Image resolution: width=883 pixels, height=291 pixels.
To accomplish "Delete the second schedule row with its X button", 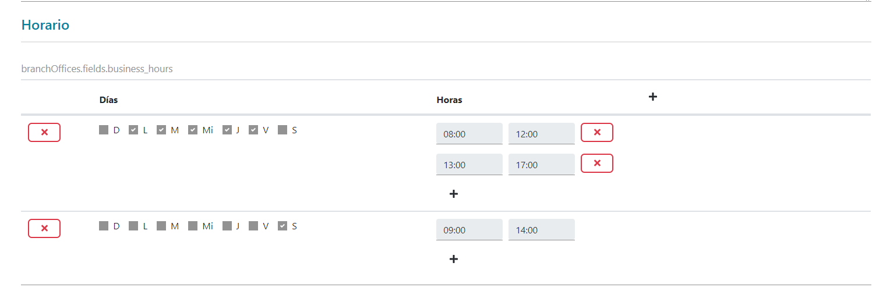I will [44, 229].
